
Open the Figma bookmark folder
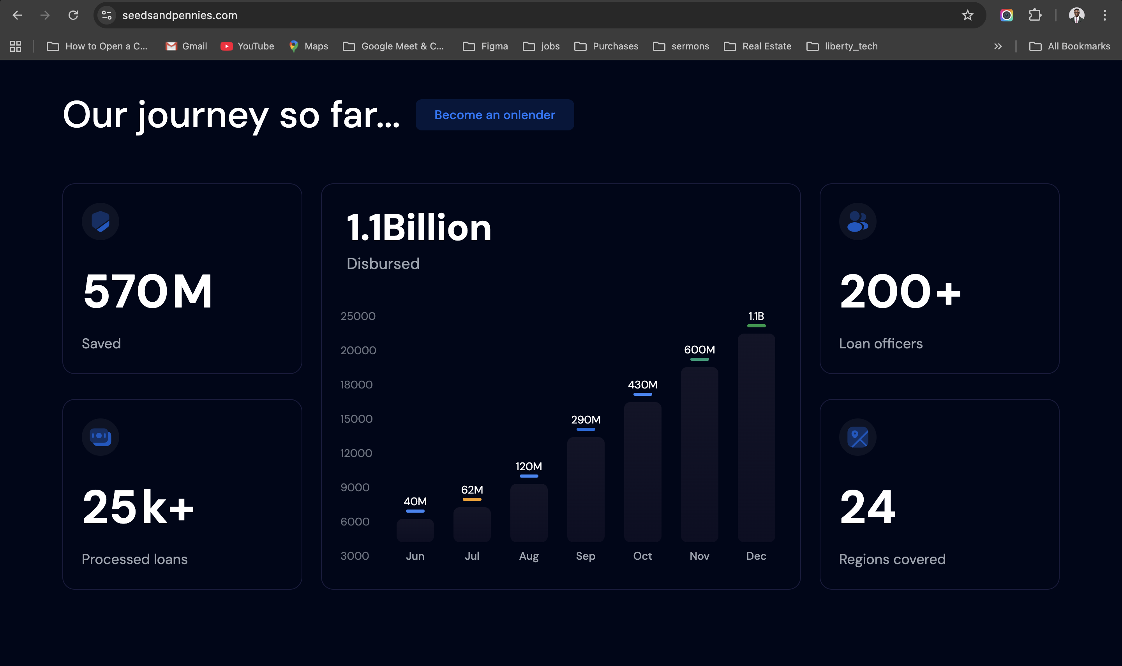(x=485, y=46)
